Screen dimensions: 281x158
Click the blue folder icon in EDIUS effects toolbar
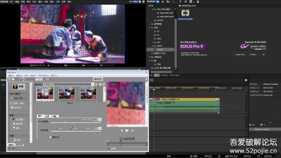coord(158,2)
